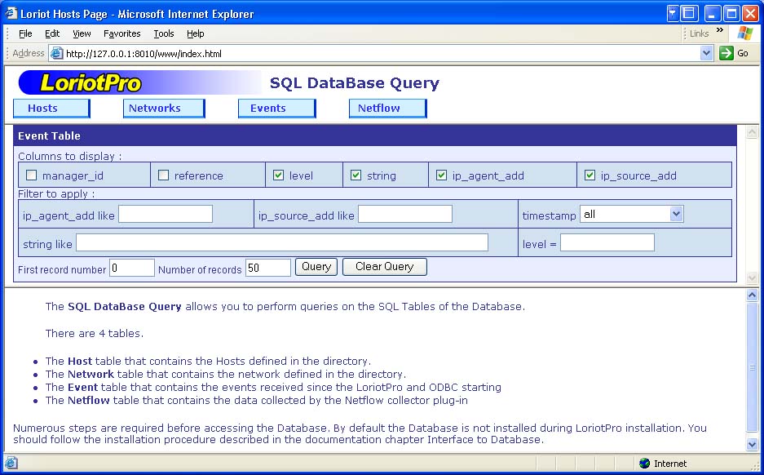The image size is (764, 475).
Task: Click the bold Network word in list
Action: [x=91, y=374]
